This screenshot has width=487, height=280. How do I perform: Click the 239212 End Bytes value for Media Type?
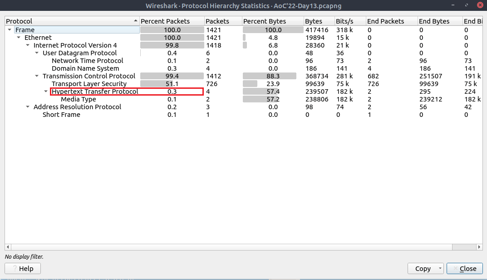tap(430, 99)
